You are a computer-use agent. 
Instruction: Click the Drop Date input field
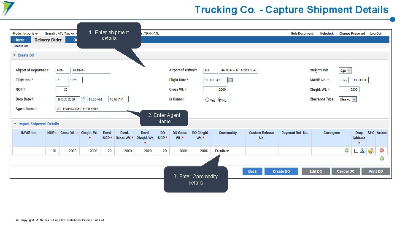pos(68,99)
